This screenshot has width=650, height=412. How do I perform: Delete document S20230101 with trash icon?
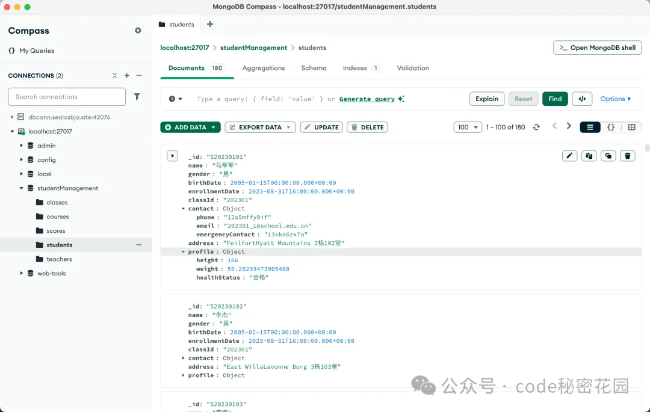pos(628,156)
